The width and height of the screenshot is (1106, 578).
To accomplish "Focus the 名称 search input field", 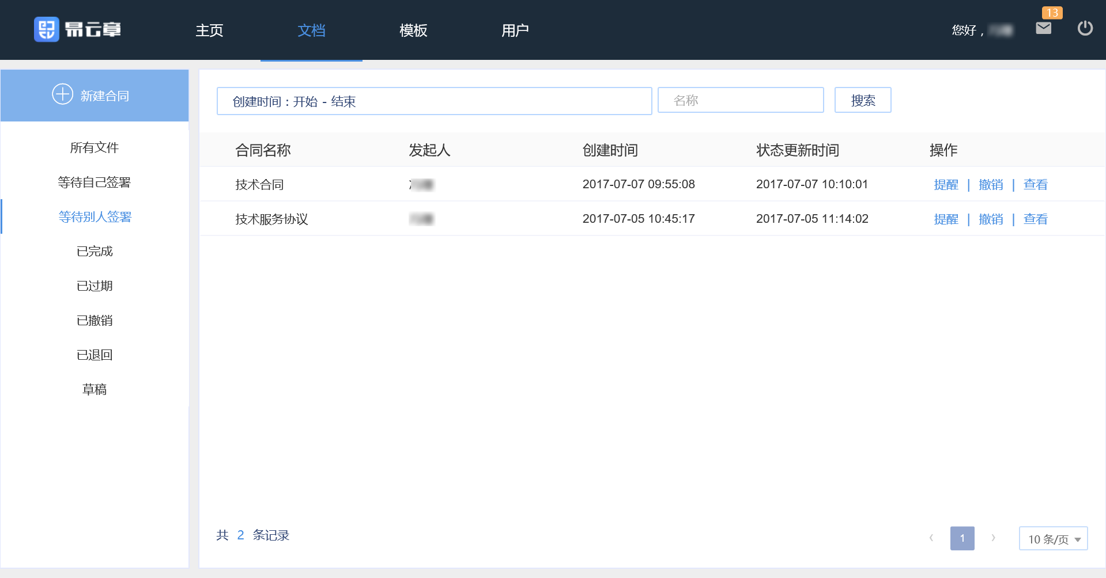I will (741, 101).
